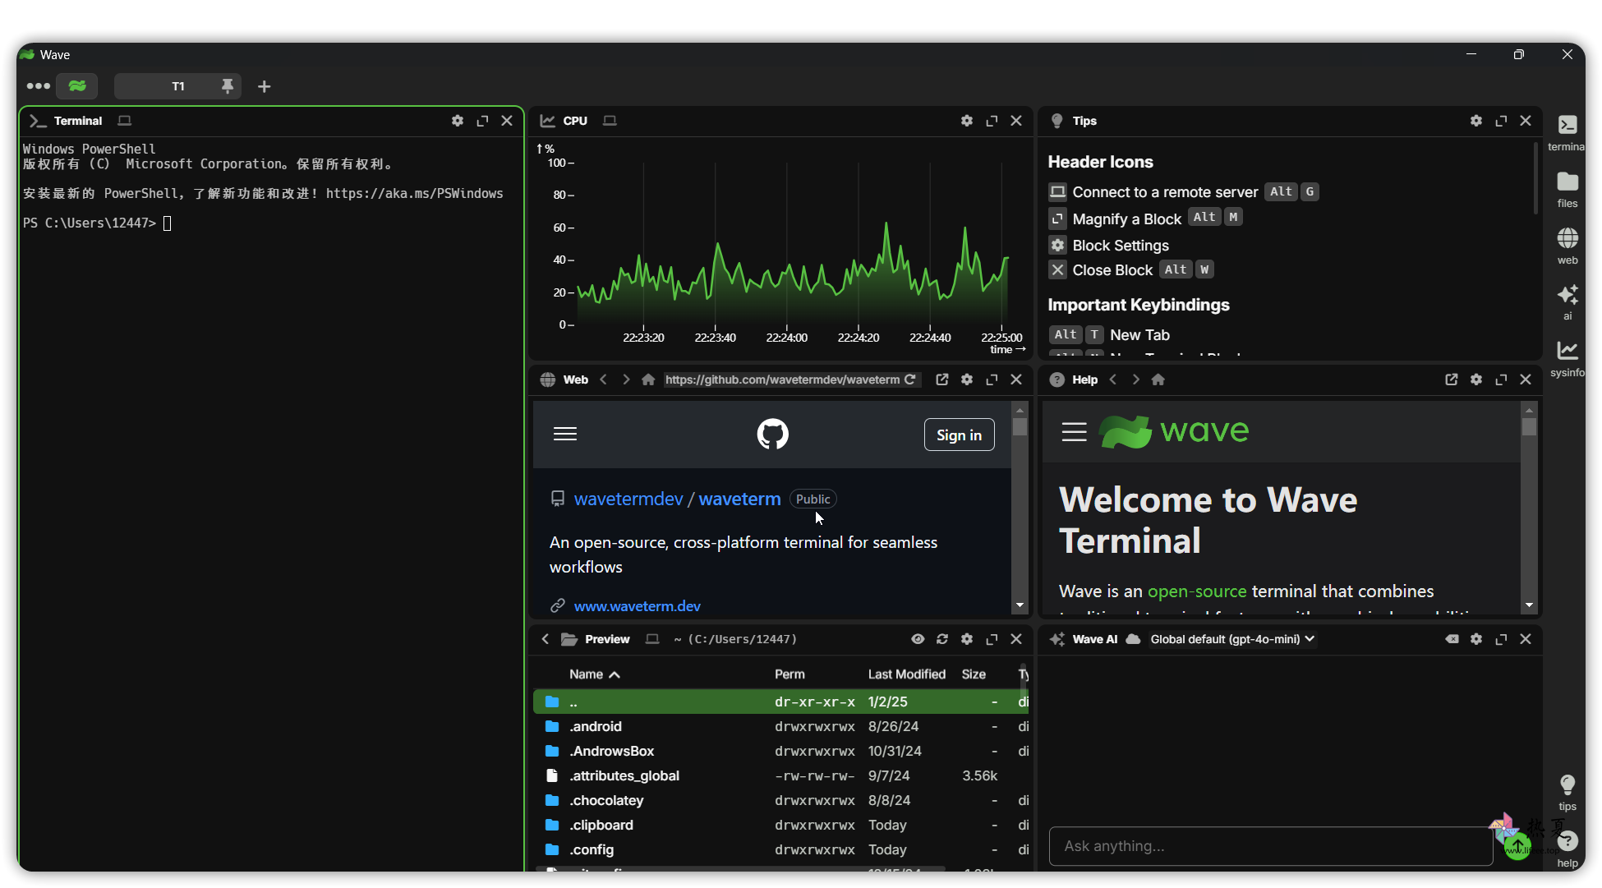Open Terminal block settings gear
1602x888 pixels.
tap(458, 121)
